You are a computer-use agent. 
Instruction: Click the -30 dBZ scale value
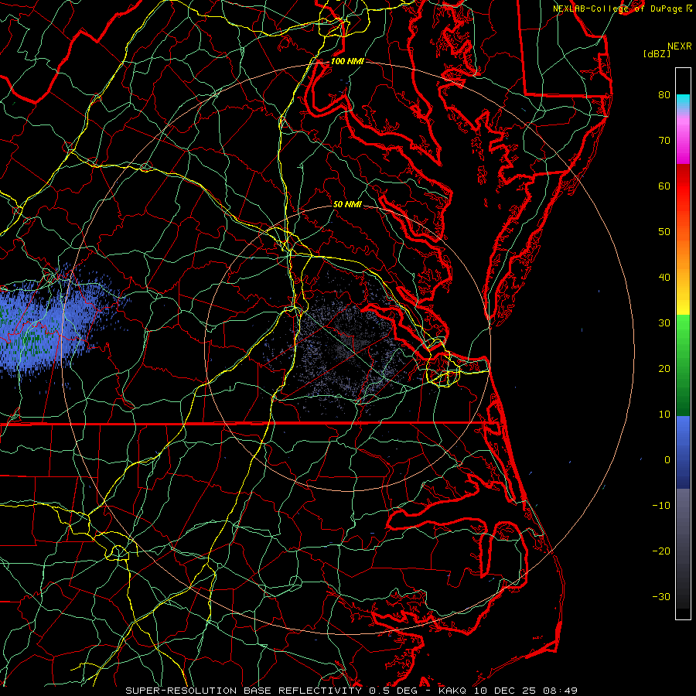[661, 596]
